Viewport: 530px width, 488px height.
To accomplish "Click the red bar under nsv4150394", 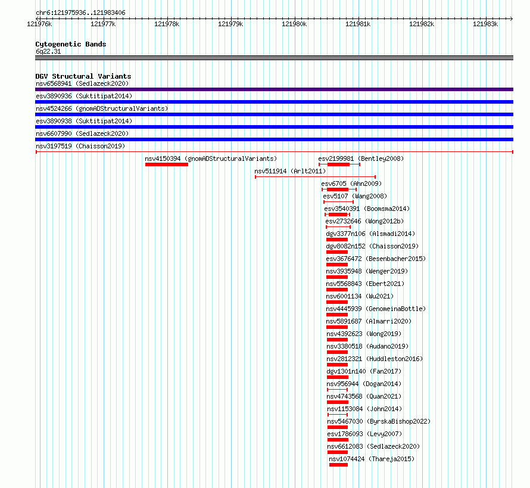I will coord(167,164).
